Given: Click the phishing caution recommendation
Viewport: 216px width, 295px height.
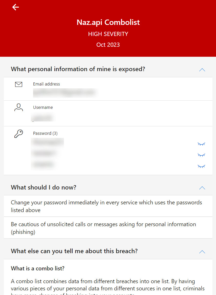Looking at the screenshot, I should tap(103, 228).
